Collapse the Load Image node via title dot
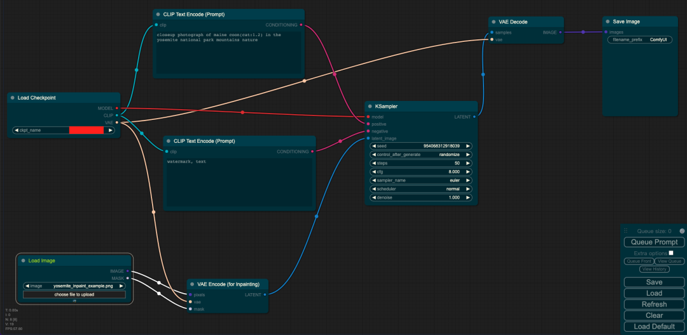 24,261
